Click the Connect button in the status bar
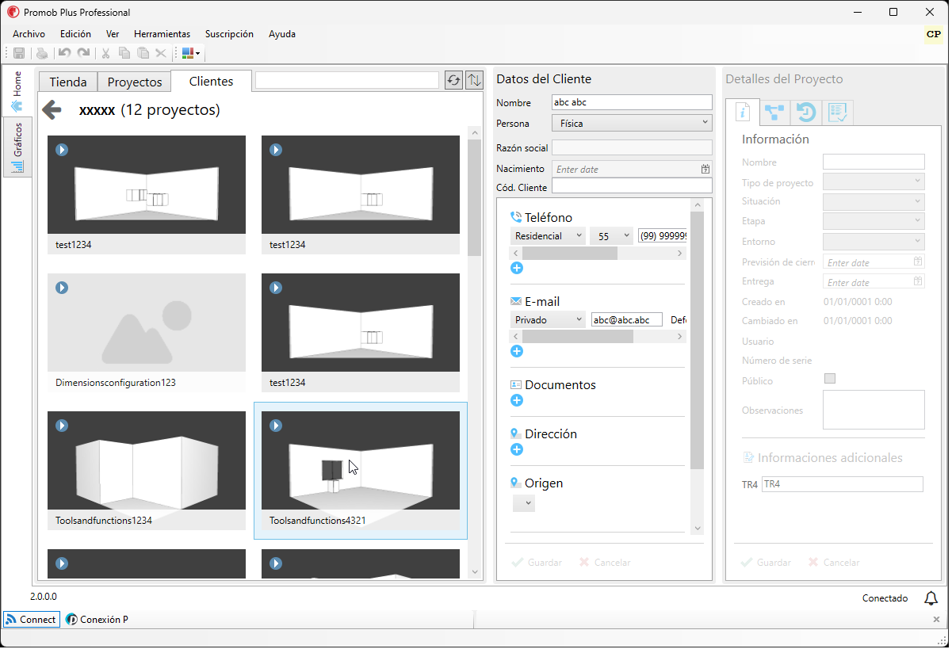 click(x=32, y=620)
